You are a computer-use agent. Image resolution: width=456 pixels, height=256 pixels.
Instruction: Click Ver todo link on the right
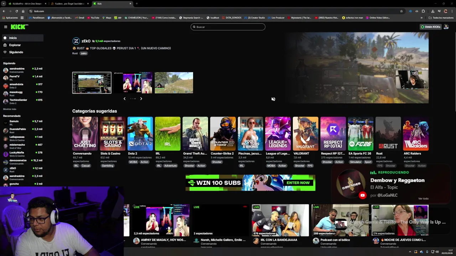click(423, 198)
